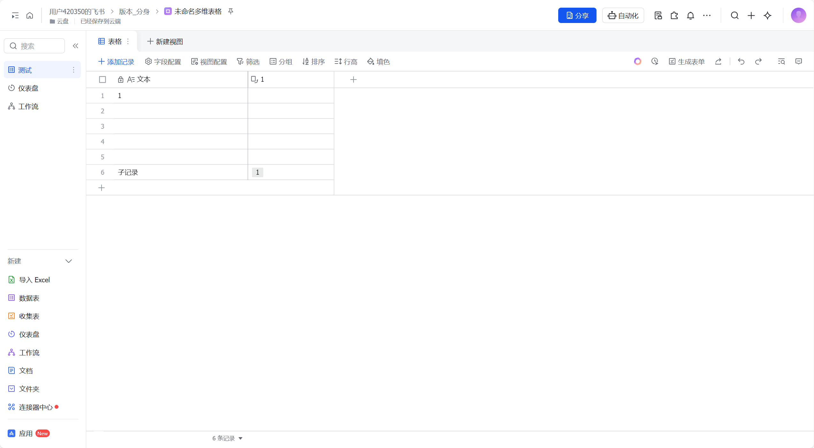
Task: Open the extensions puzzle icon
Action: 674,15
